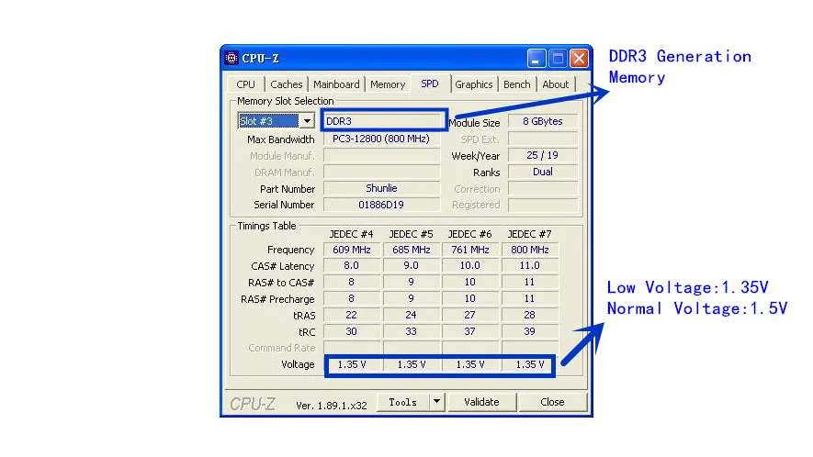Click the tRAS value 27

tap(469, 315)
